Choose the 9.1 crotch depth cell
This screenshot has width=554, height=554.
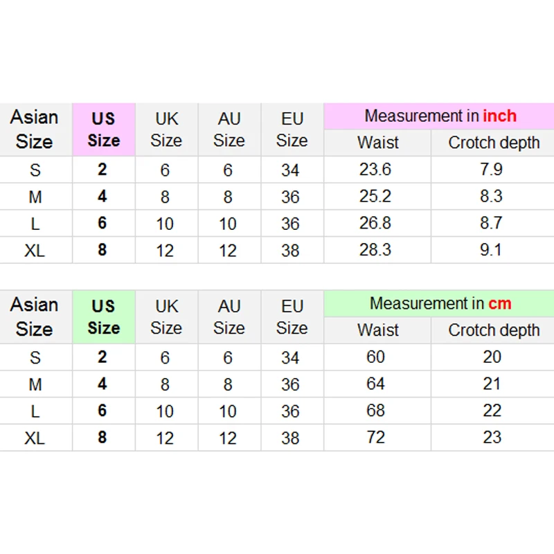tap(491, 250)
